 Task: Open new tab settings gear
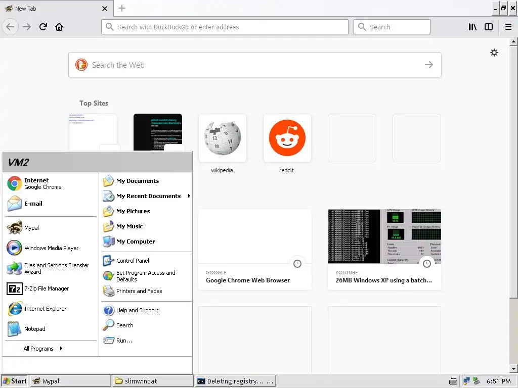[494, 53]
